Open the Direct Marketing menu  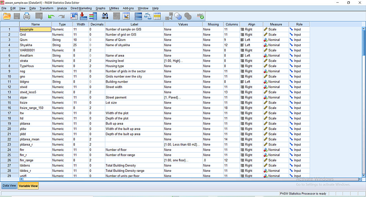(81, 8)
